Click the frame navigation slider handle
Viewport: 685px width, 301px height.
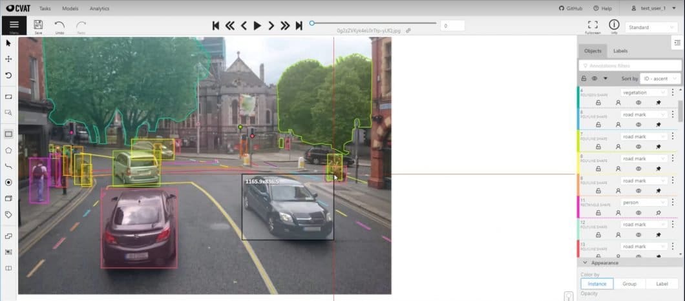click(311, 23)
